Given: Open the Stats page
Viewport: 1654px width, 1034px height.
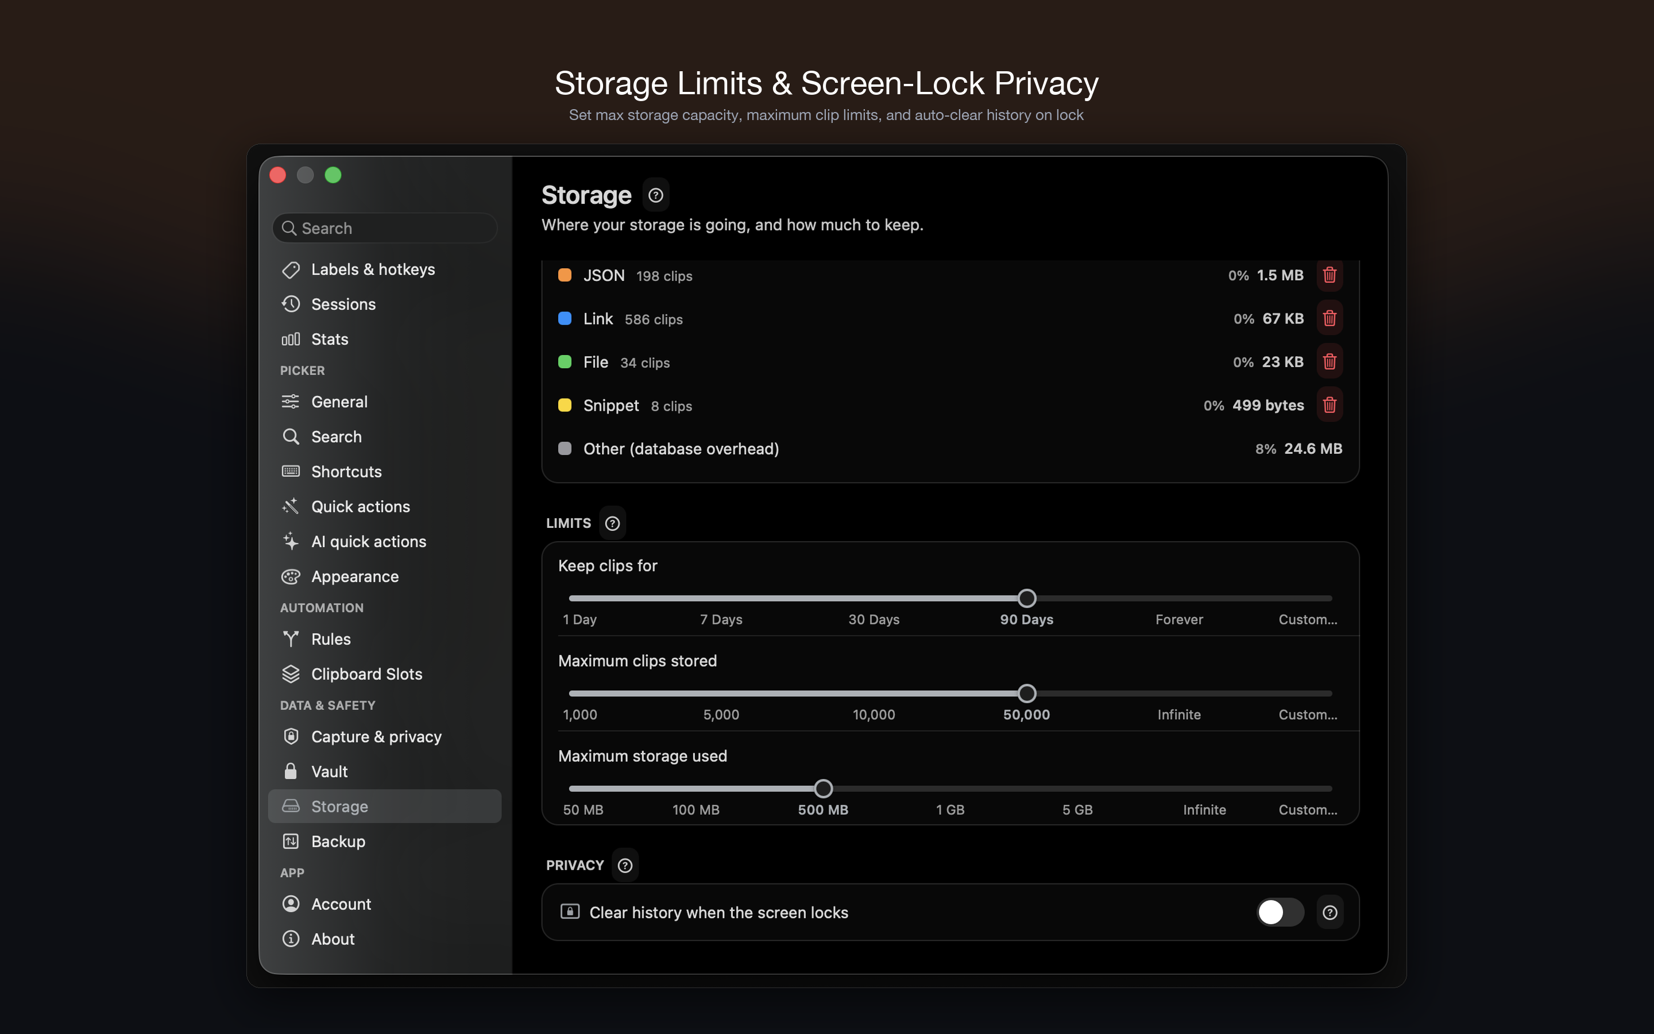Looking at the screenshot, I should point(384,339).
